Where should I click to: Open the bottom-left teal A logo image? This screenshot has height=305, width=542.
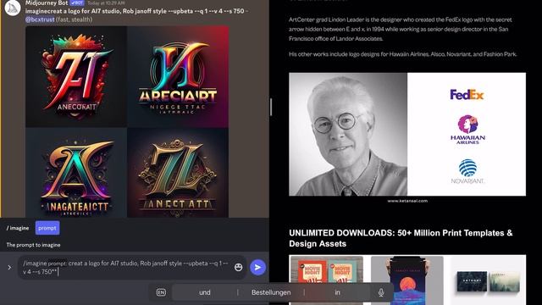click(76, 173)
